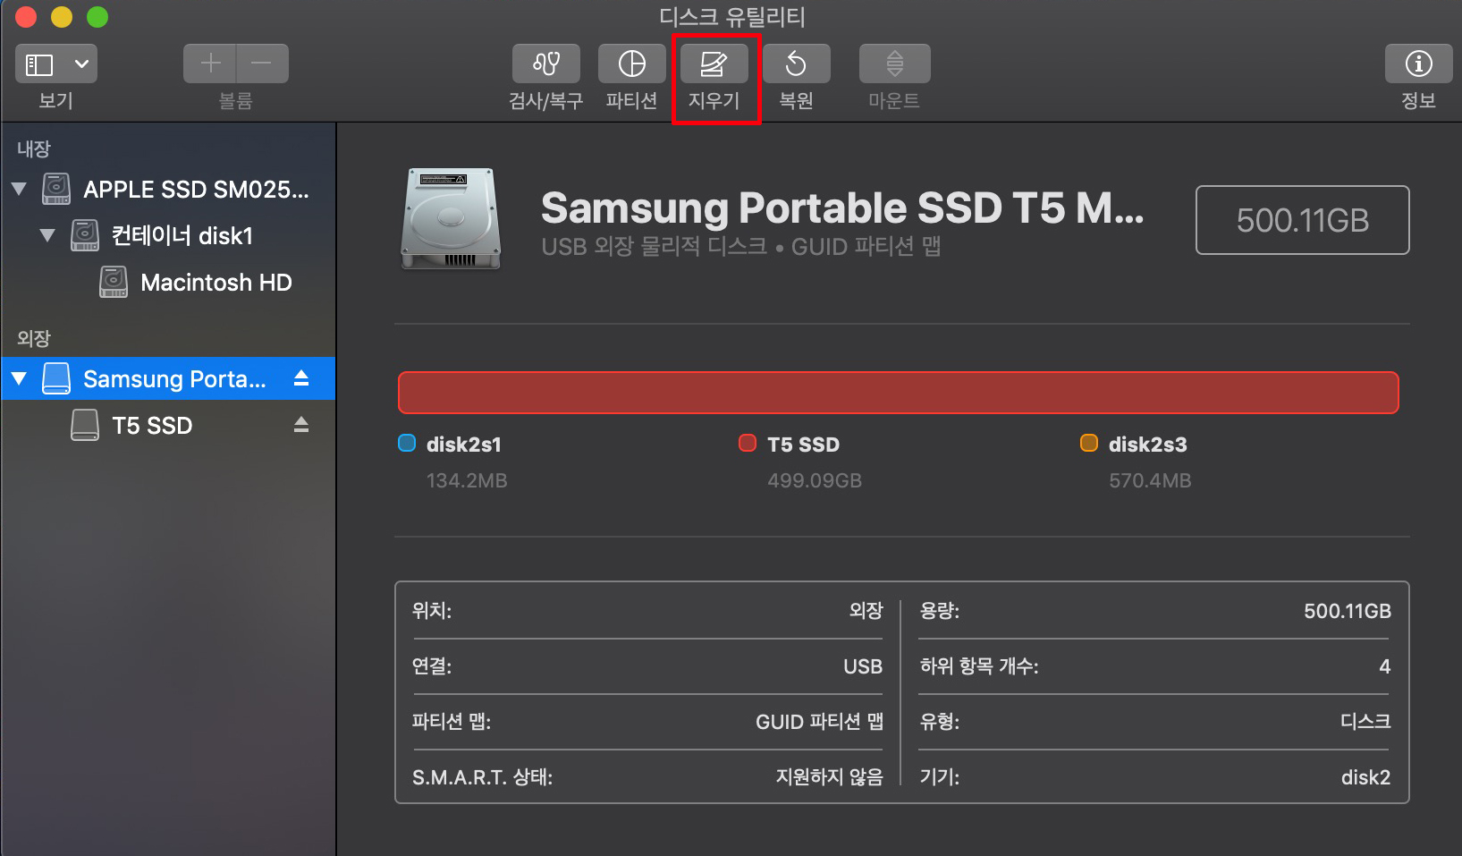Screen dimensions: 1462x856
Task: Collapse the 컨테이너 disk1 disclosure triangle
Action: click(x=47, y=235)
